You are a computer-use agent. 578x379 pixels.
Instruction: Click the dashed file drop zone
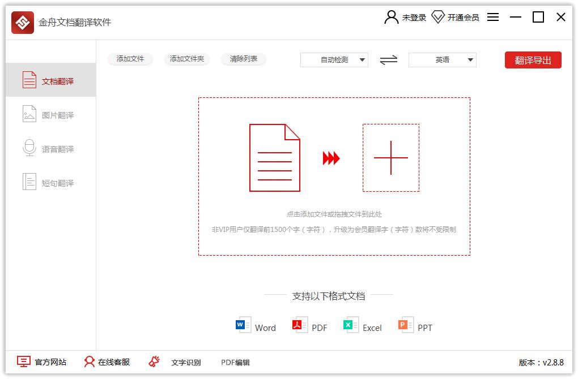pyautogui.click(x=334, y=176)
